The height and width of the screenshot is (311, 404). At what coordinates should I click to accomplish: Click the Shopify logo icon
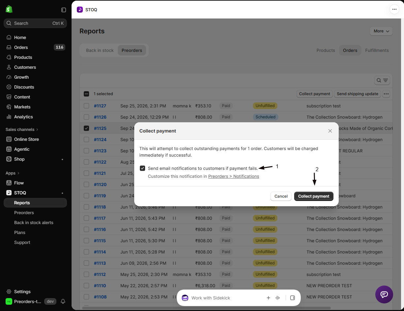tap(9, 9)
